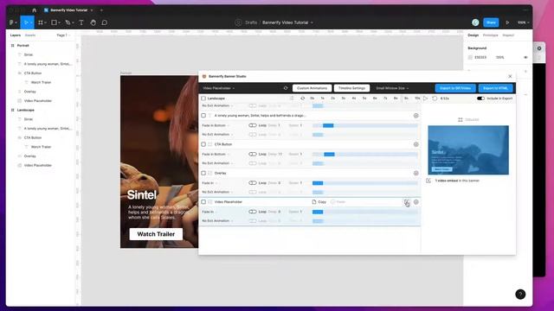Toggle Loop for CTA Button Fade In Bottom
The image size is (554, 311).
point(253,154)
